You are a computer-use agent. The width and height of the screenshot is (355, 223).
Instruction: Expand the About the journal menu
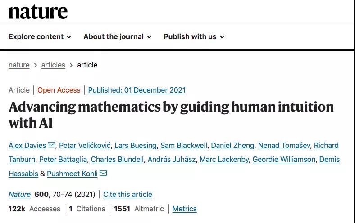click(x=118, y=36)
